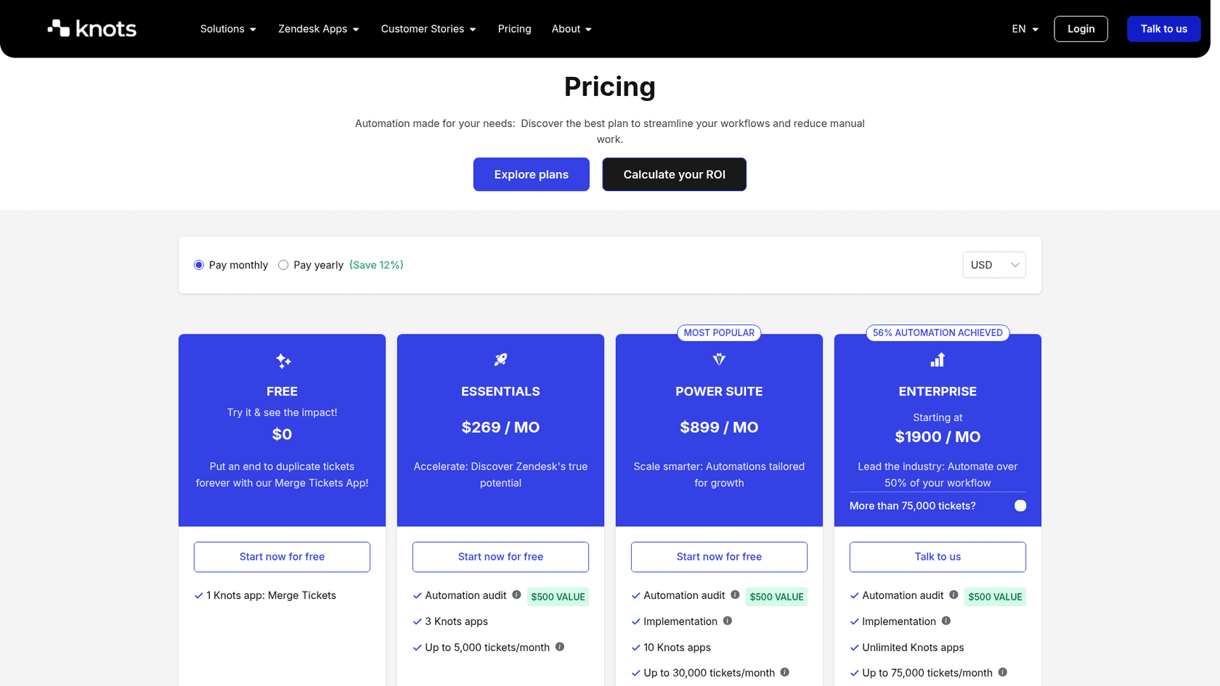Open the EN language selector

(x=1025, y=29)
